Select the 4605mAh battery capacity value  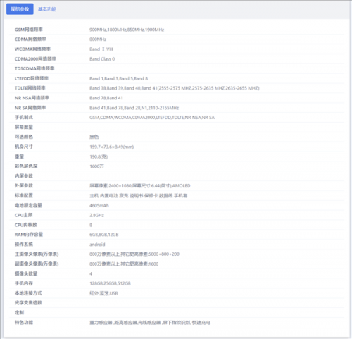pos(99,206)
